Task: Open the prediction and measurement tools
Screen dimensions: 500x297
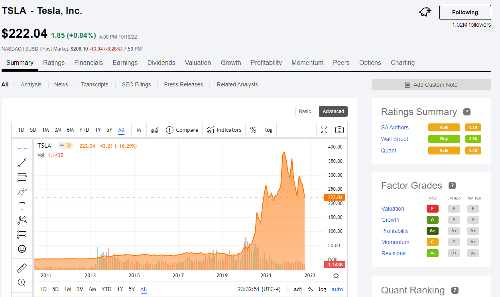Action: point(22,234)
